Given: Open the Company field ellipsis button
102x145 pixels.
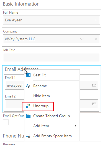Looking at the screenshot, I should 89,39.
